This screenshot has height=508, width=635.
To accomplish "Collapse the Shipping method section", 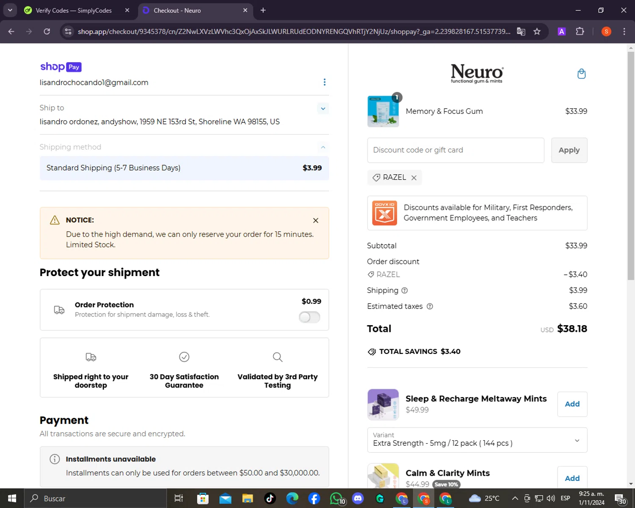I will [x=323, y=147].
